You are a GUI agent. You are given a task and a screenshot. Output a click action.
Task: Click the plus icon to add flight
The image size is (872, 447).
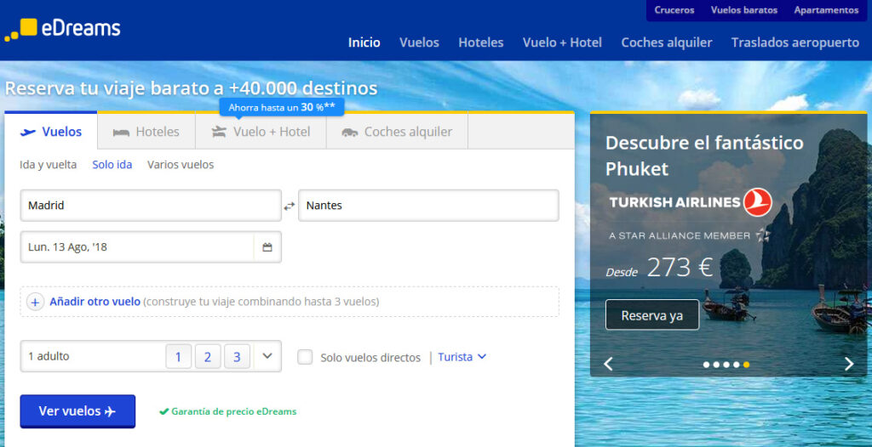pyautogui.click(x=35, y=302)
